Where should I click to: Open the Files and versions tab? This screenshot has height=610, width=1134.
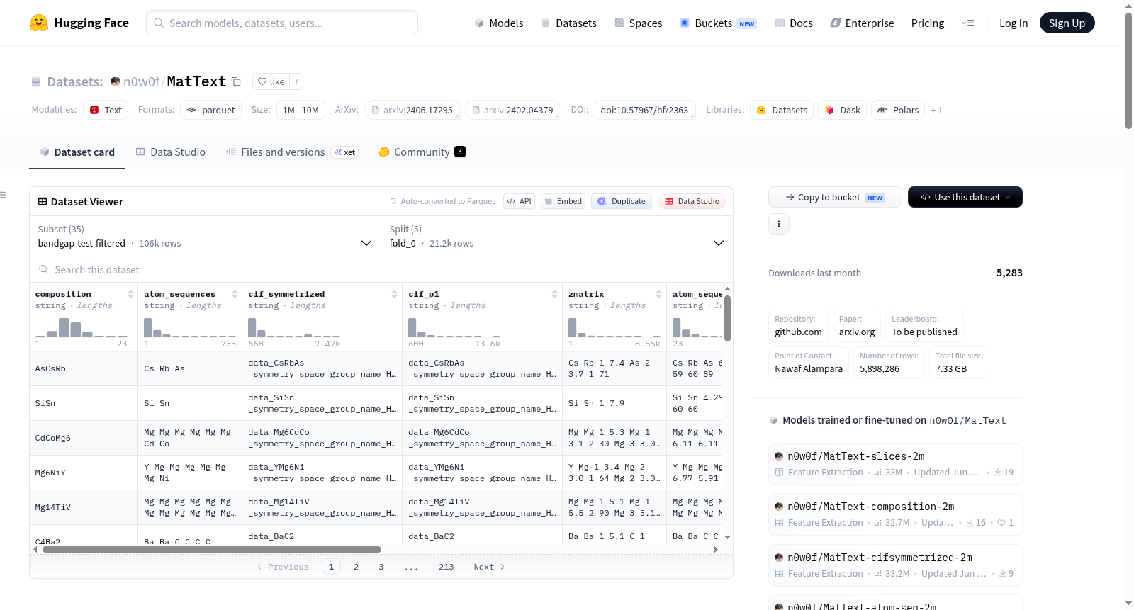pyautogui.click(x=292, y=152)
